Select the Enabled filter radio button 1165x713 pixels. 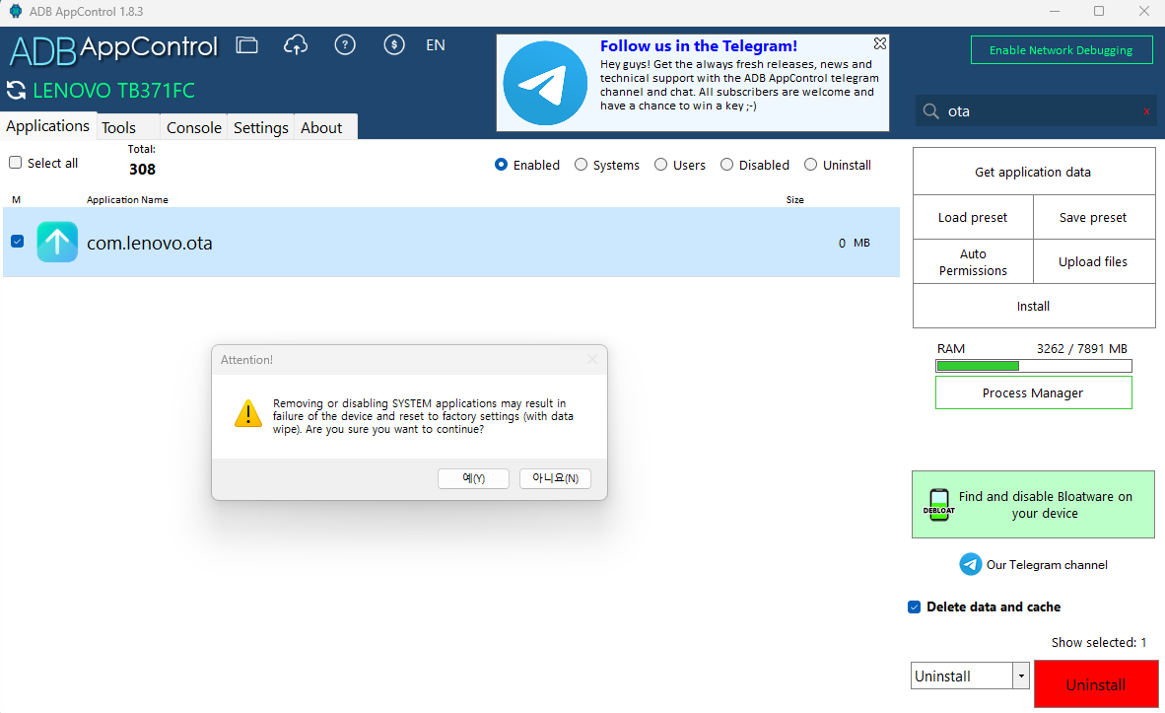click(501, 165)
